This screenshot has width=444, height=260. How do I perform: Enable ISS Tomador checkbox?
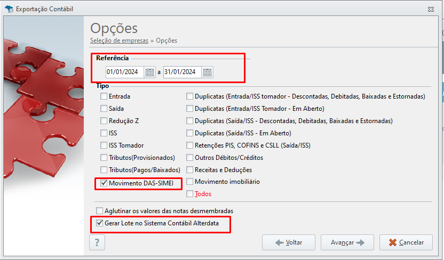coord(104,145)
